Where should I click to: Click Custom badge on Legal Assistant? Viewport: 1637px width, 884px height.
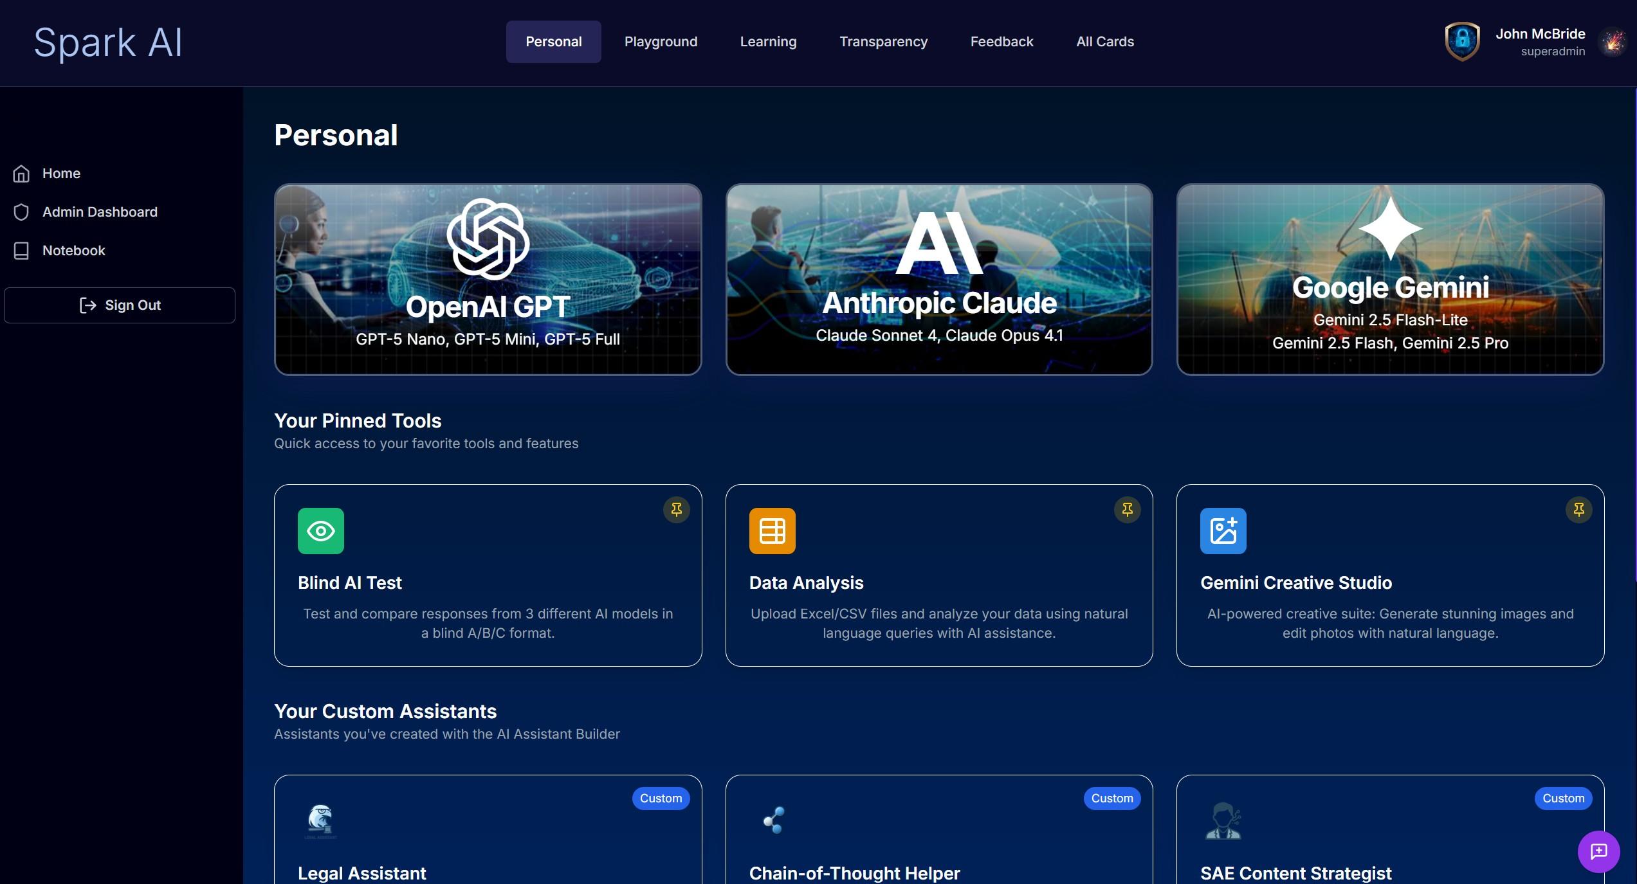[661, 798]
